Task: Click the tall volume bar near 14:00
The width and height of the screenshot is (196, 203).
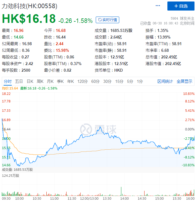Action: [x=121, y=191]
